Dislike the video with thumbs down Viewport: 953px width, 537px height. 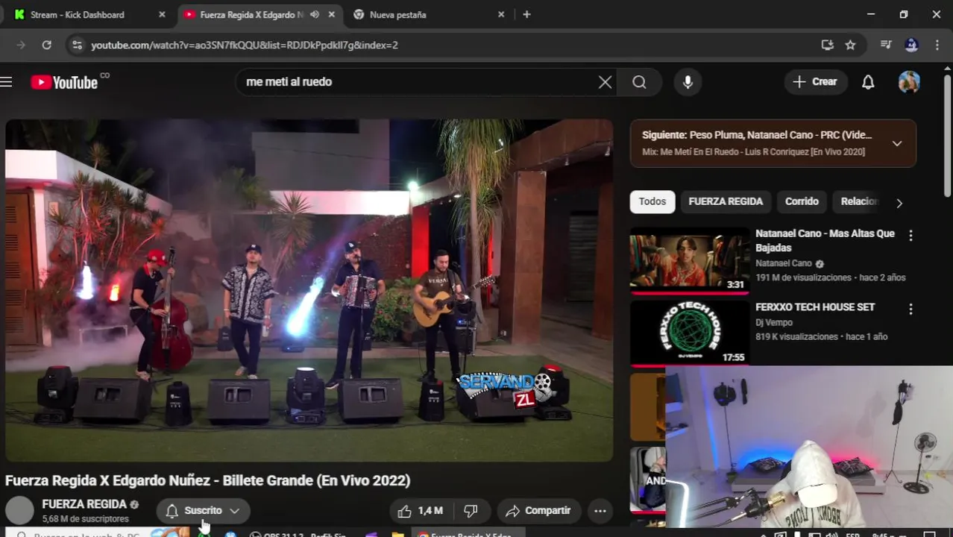(471, 511)
